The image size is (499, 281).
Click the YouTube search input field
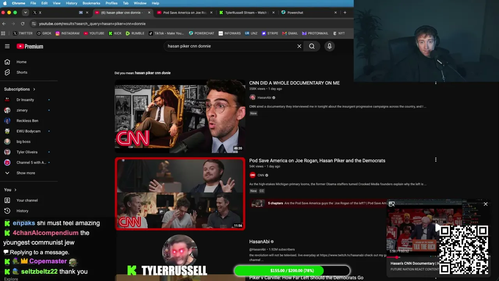tap(230, 46)
